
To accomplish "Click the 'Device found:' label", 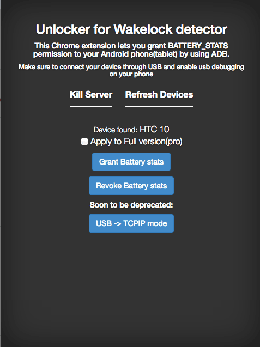I will point(116,130).
